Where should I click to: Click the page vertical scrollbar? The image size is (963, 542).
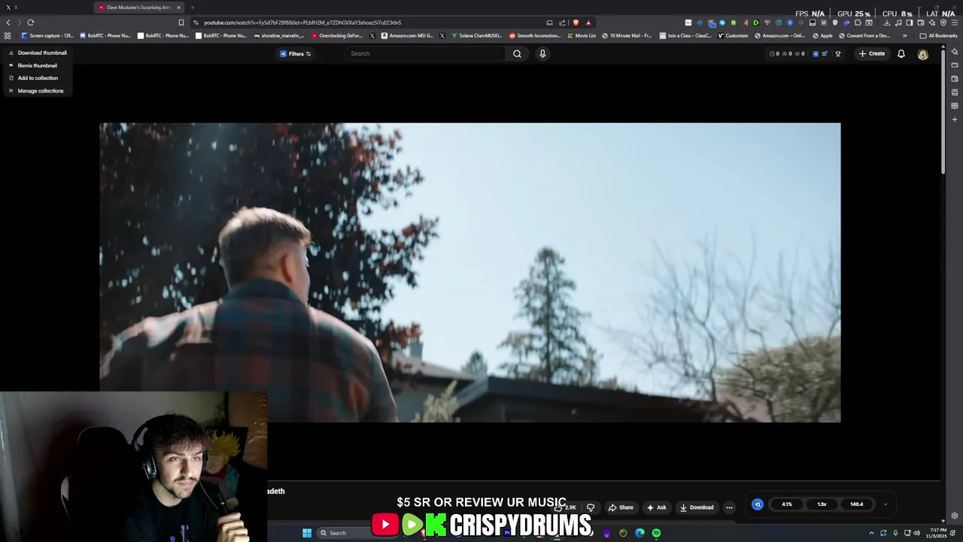coord(943,113)
